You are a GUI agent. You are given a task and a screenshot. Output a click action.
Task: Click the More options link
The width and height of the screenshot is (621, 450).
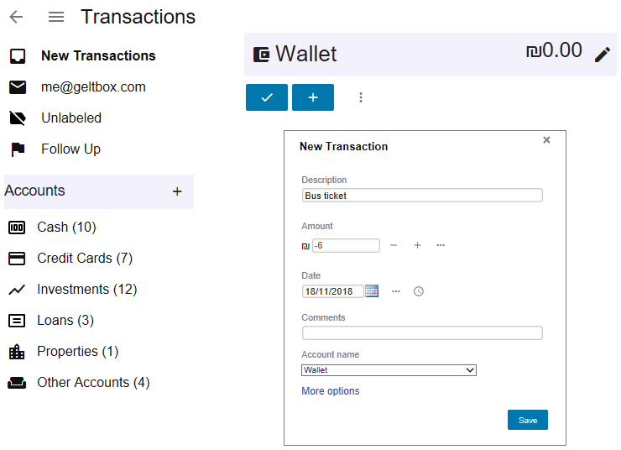(x=330, y=391)
